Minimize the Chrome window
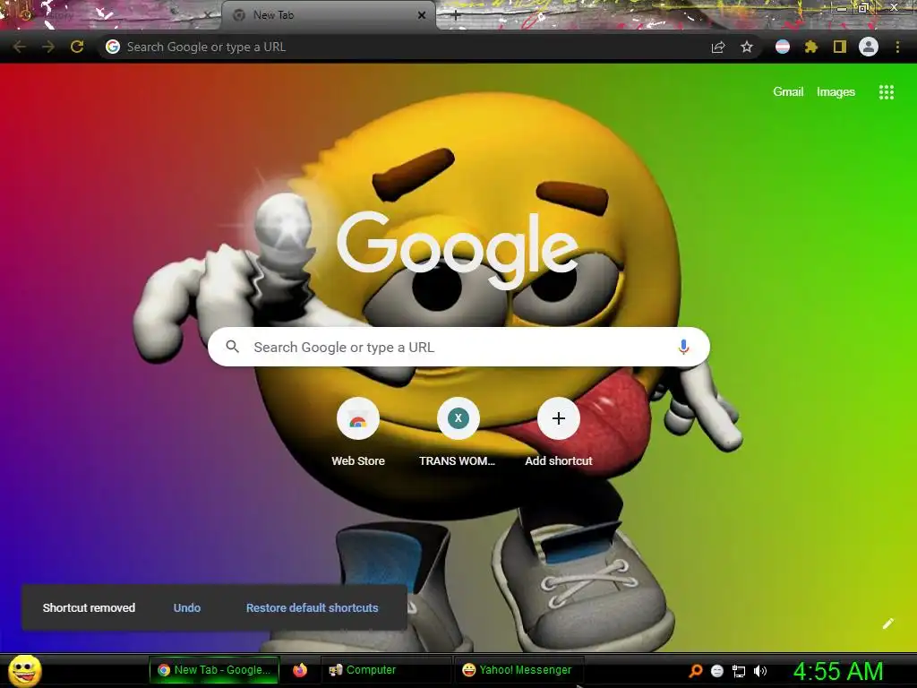This screenshot has height=688, width=917. click(x=842, y=8)
